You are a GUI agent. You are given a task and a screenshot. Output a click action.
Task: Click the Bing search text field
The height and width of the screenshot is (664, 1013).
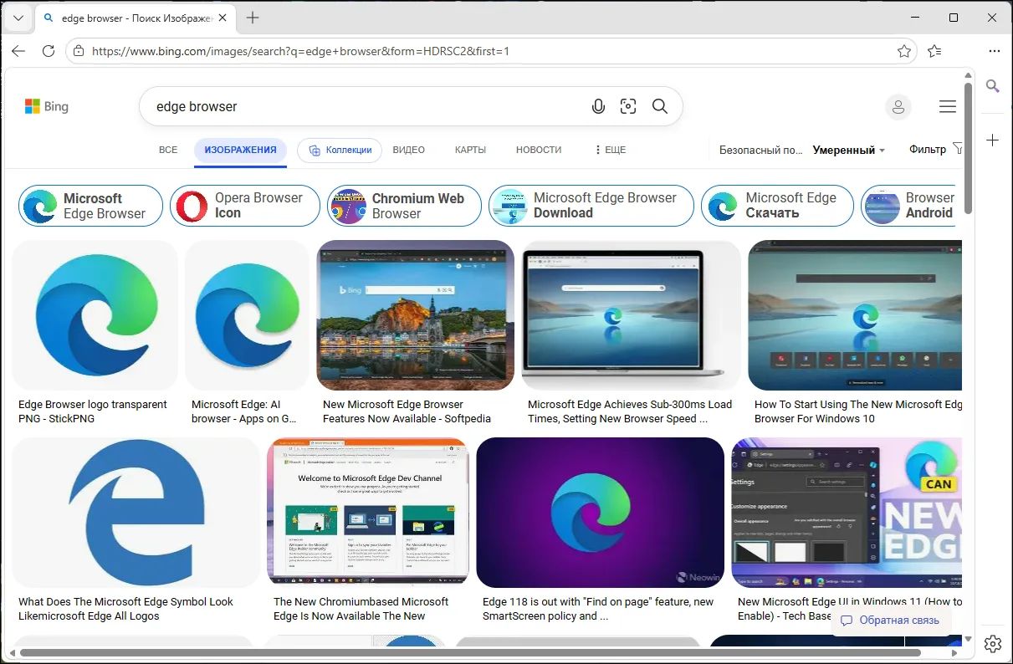coord(365,106)
